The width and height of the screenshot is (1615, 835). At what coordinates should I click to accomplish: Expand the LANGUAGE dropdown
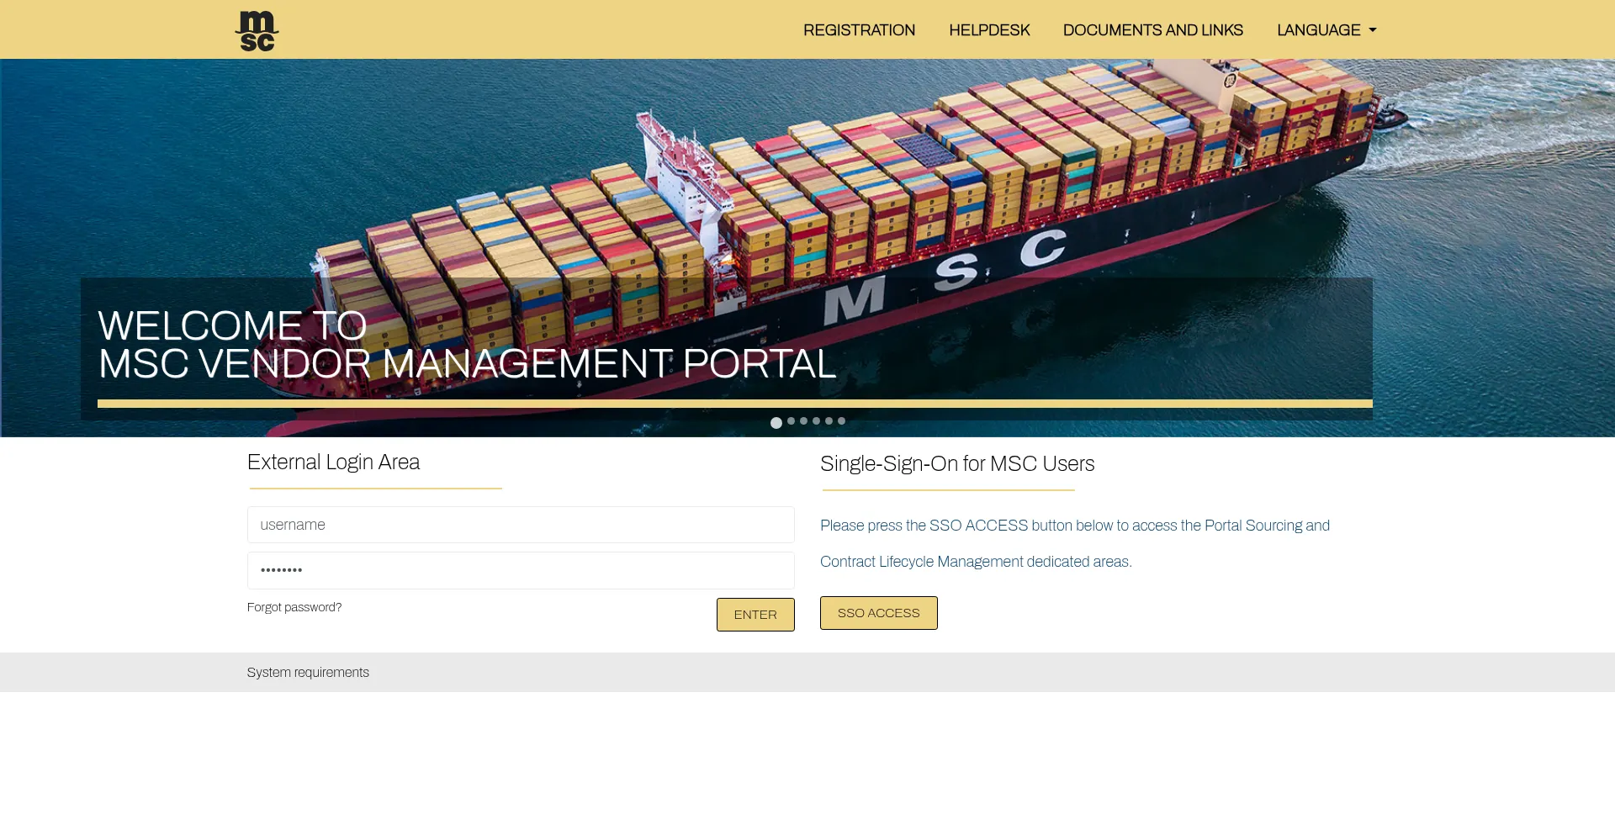coord(1326,30)
